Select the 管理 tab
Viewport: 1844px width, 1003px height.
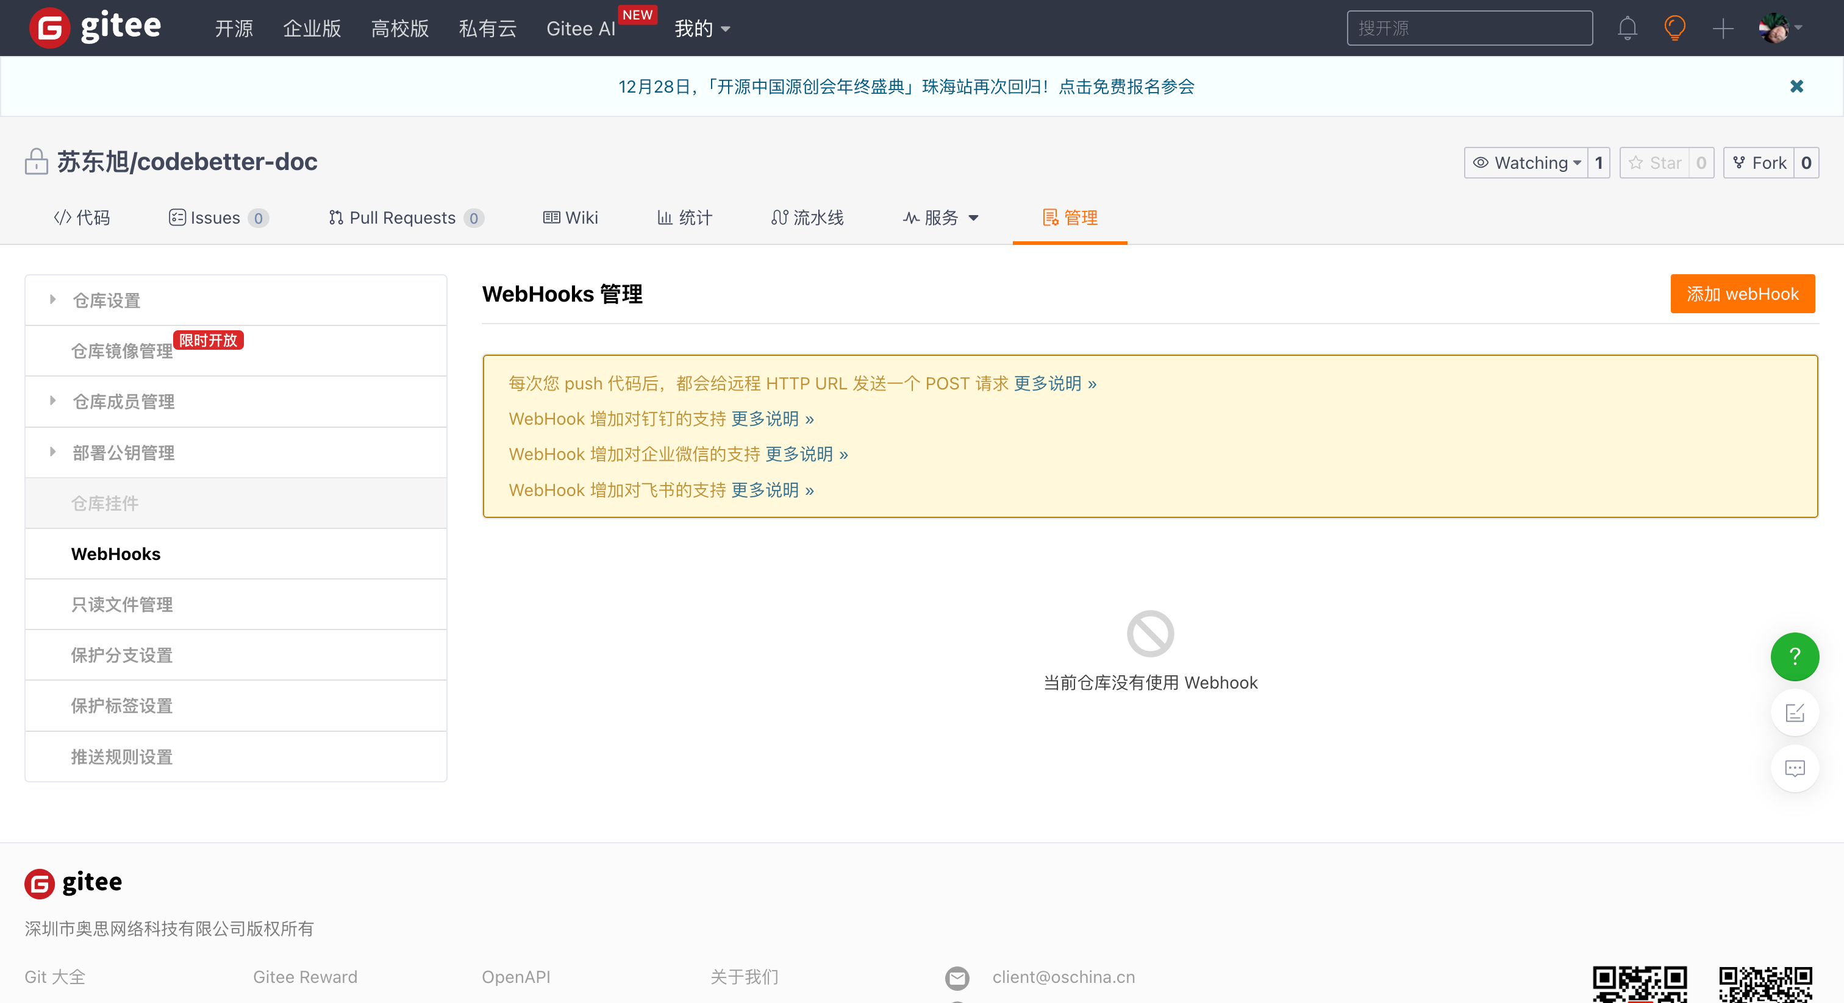click(x=1070, y=218)
